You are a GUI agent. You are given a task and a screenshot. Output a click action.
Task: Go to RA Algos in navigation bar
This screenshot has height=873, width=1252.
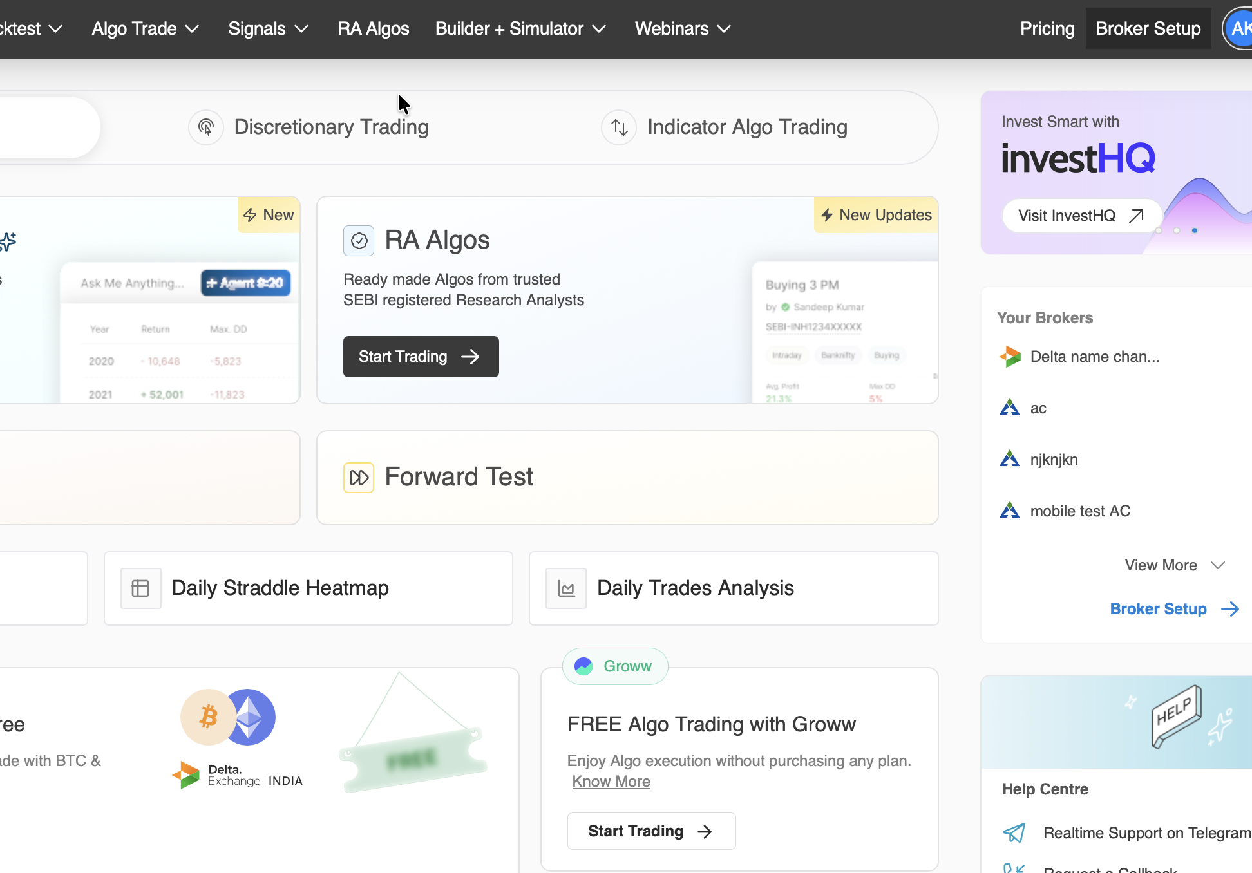(373, 29)
